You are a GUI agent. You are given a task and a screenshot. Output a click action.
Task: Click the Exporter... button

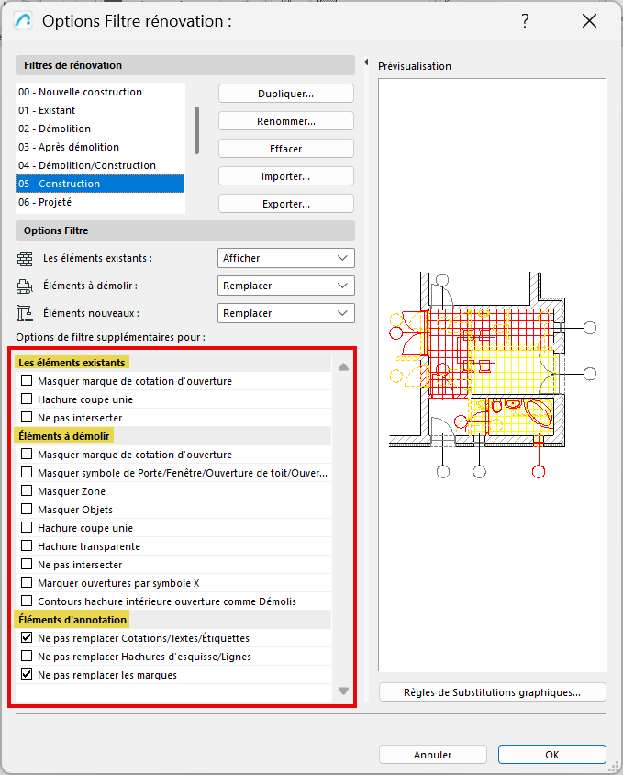point(286,204)
